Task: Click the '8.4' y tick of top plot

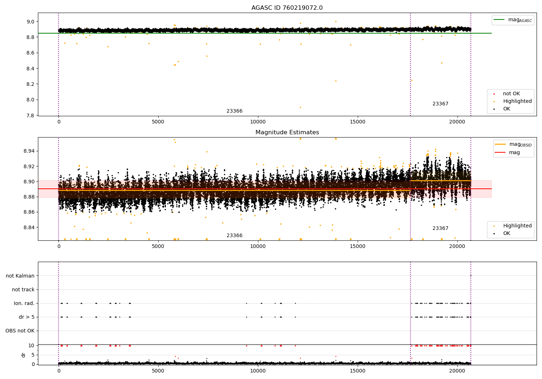Action: click(x=30, y=69)
